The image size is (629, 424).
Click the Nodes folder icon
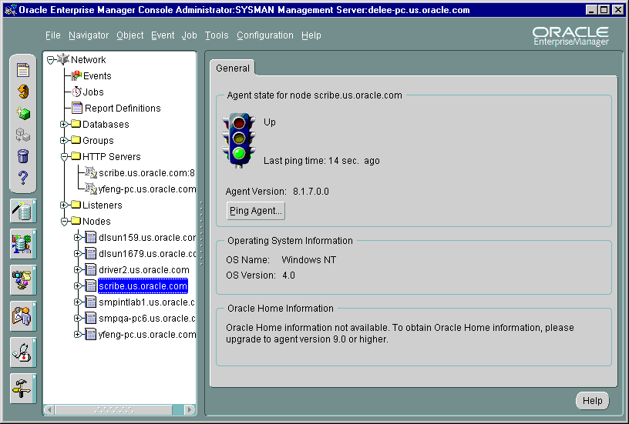76,221
